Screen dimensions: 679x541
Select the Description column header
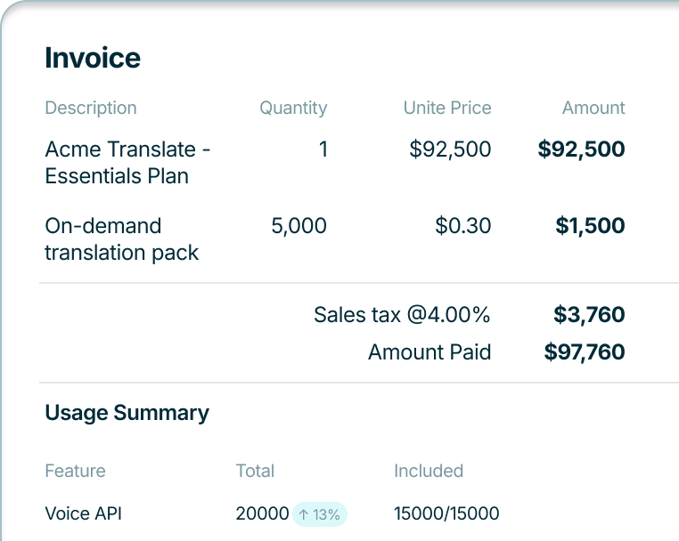tap(91, 108)
